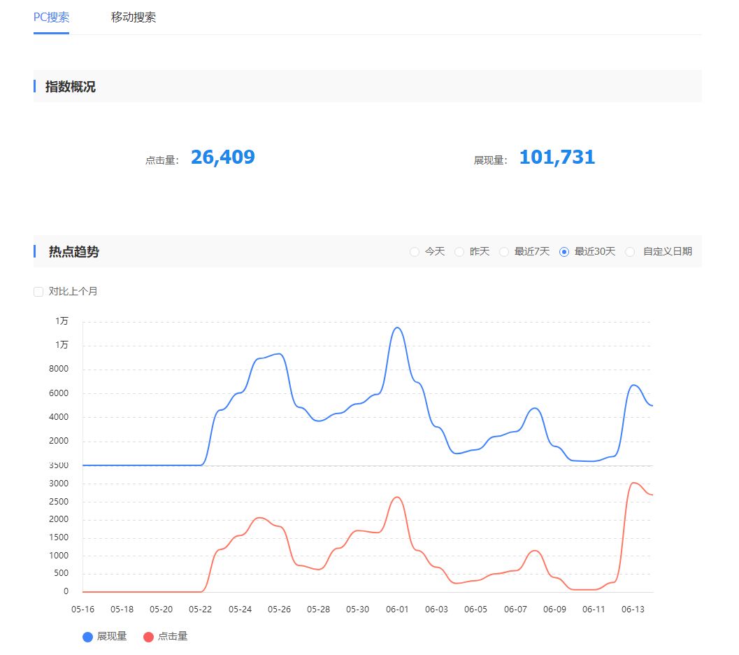Click the red curve's peak at 06-01
This screenshot has width=739, height=655.
pos(397,497)
